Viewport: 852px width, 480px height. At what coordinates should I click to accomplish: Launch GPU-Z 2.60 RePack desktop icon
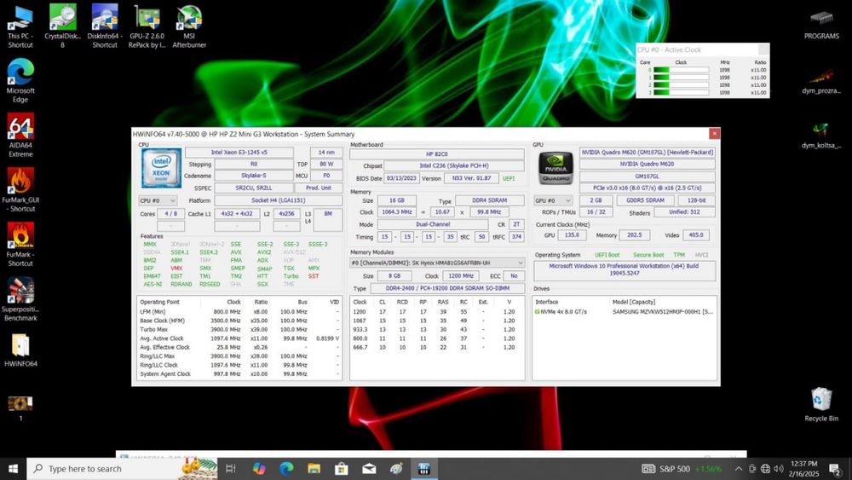pos(147,26)
